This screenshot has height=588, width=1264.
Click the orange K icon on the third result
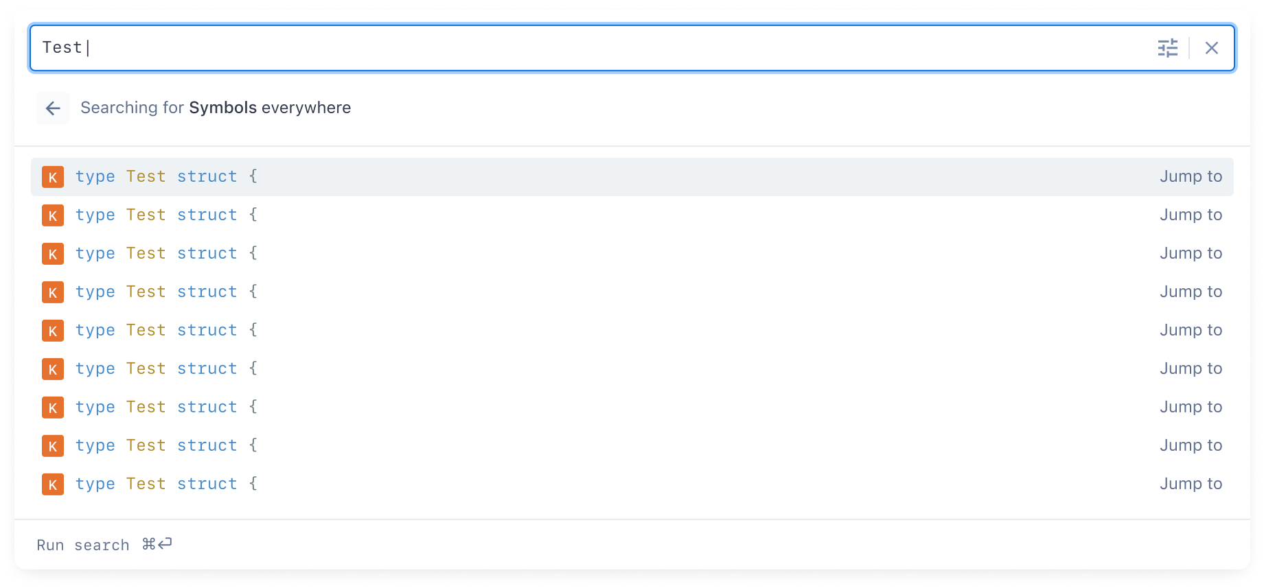click(x=53, y=254)
